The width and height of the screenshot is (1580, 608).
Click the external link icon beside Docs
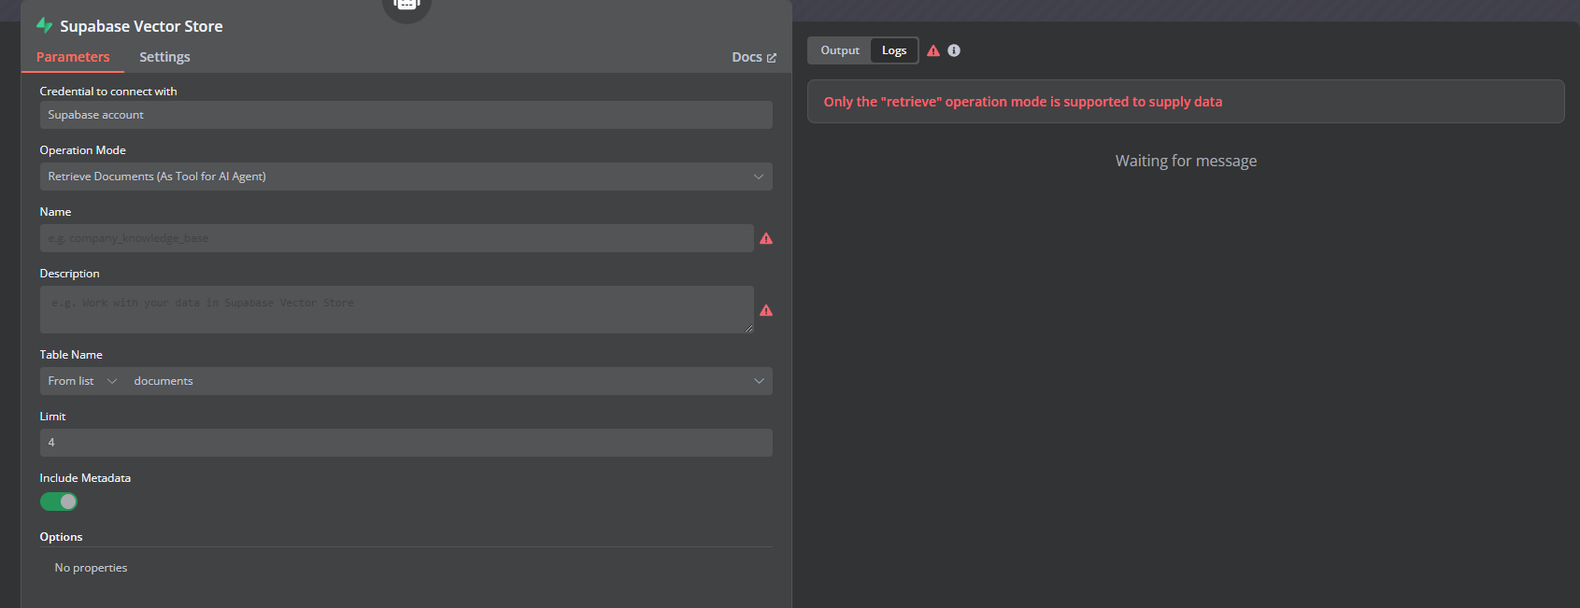pos(772,58)
